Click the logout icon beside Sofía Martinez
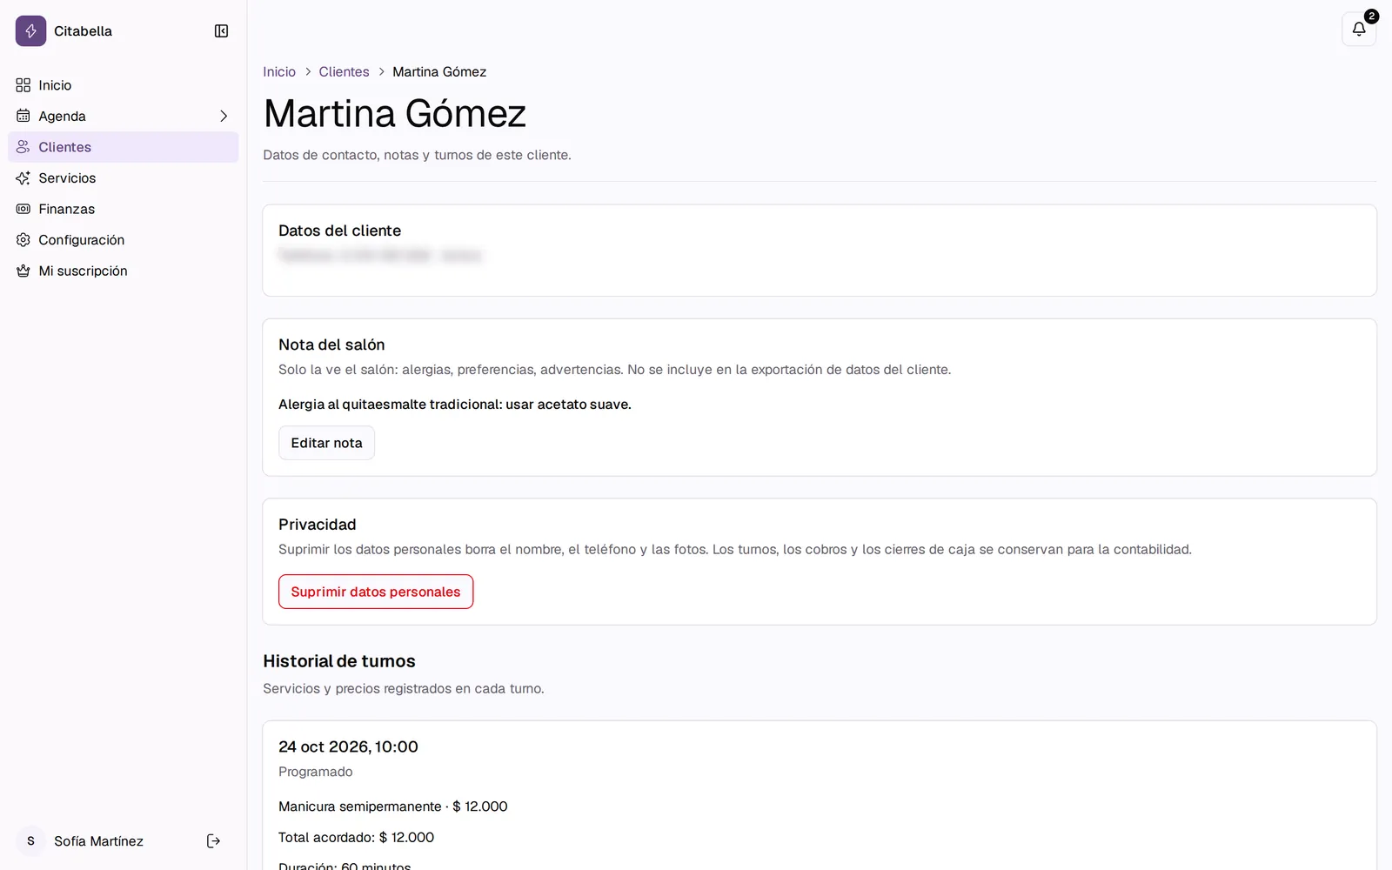1392x870 pixels. click(213, 840)
